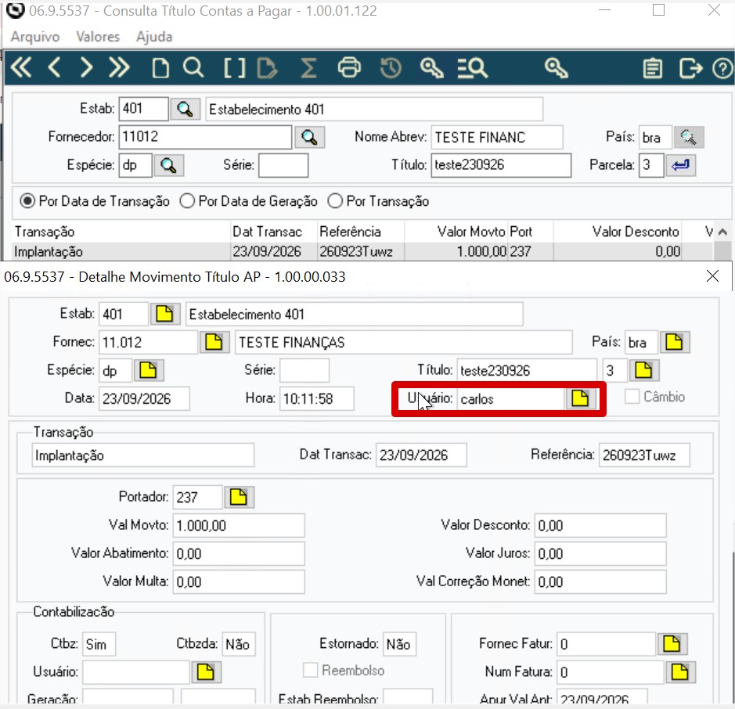Select the Por Data de Transação radio option
Screen dimensions: 735x709
tap(95, 201)
